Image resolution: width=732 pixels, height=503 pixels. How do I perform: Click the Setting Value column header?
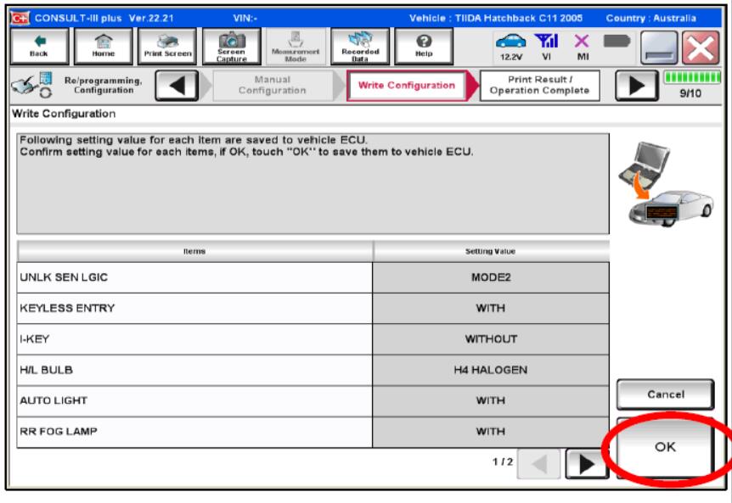491,251
